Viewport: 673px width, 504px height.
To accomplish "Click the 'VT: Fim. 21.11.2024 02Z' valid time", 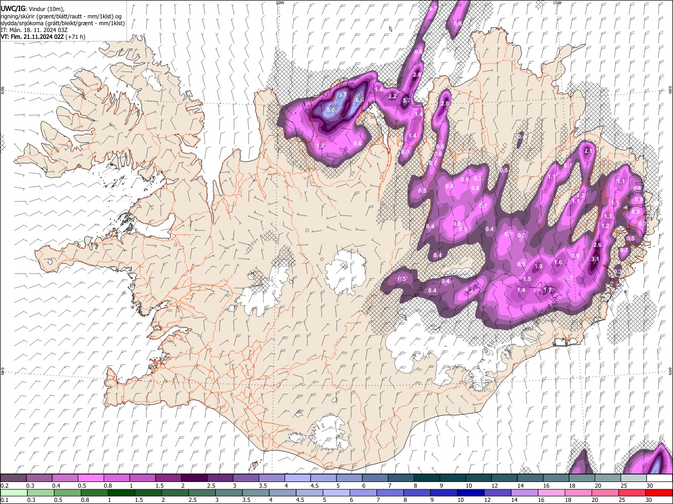I will 33,37.
